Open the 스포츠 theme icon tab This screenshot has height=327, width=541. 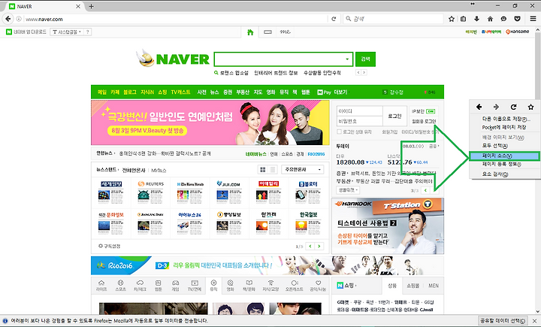point(120,286)
